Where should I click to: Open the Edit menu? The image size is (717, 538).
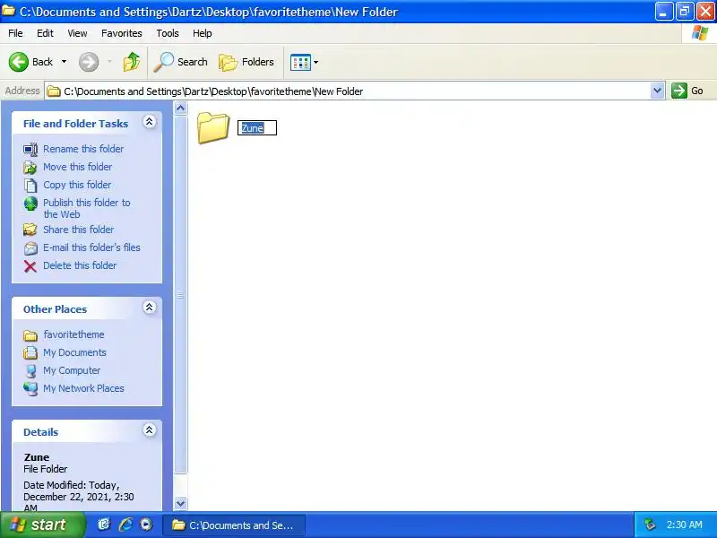tap(45, 33)
